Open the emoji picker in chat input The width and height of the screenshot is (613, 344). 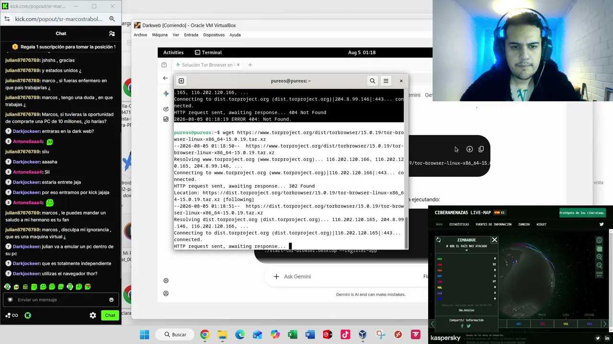tap(112, 300)
